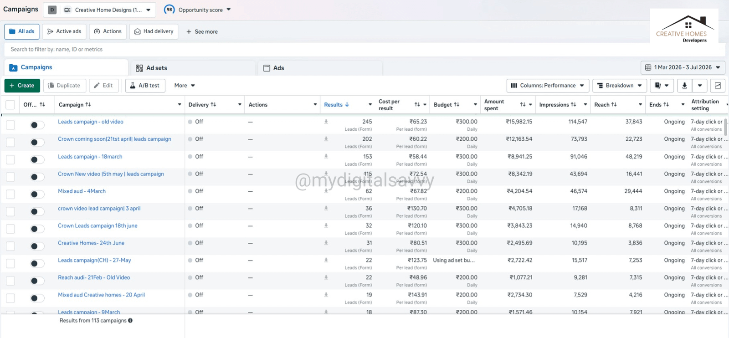Screen dimensions: 729x338
Task: Click info icon beside Results from 113 campaigns
Action: point(130,321)
